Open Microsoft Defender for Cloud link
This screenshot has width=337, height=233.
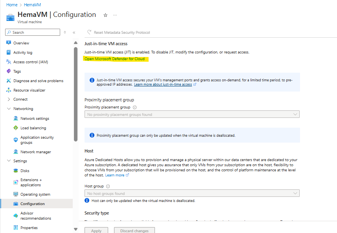pos(114,59)
